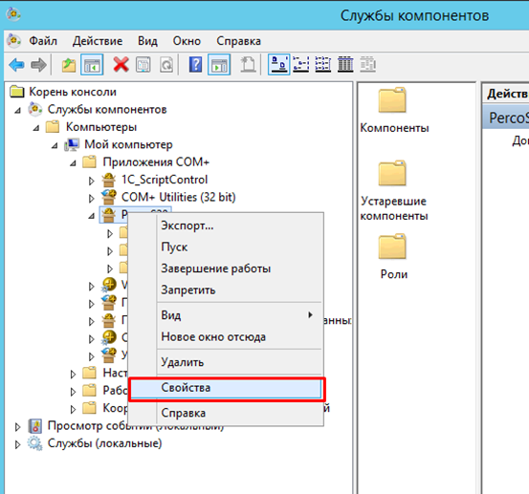Choose Справка in the context menu

[226, 413]
